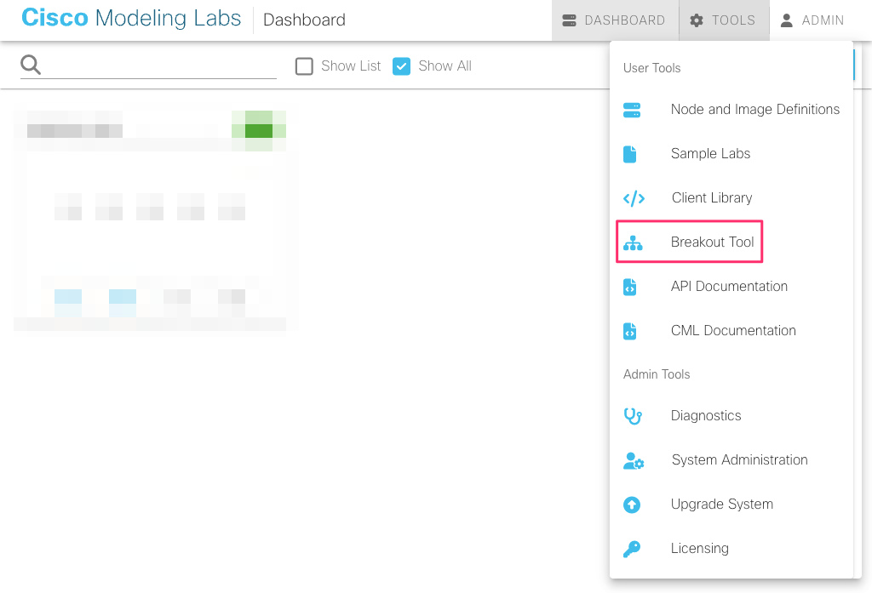Click the DASHBOARD navigation button

click(x=615, y=20)
